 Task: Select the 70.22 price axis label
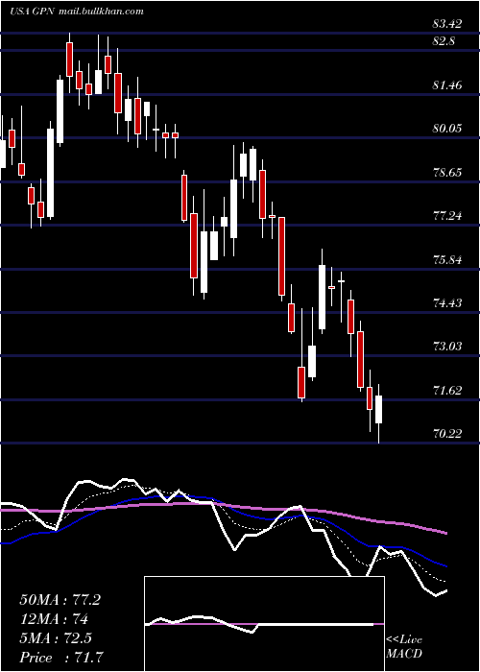click(447, 434)
